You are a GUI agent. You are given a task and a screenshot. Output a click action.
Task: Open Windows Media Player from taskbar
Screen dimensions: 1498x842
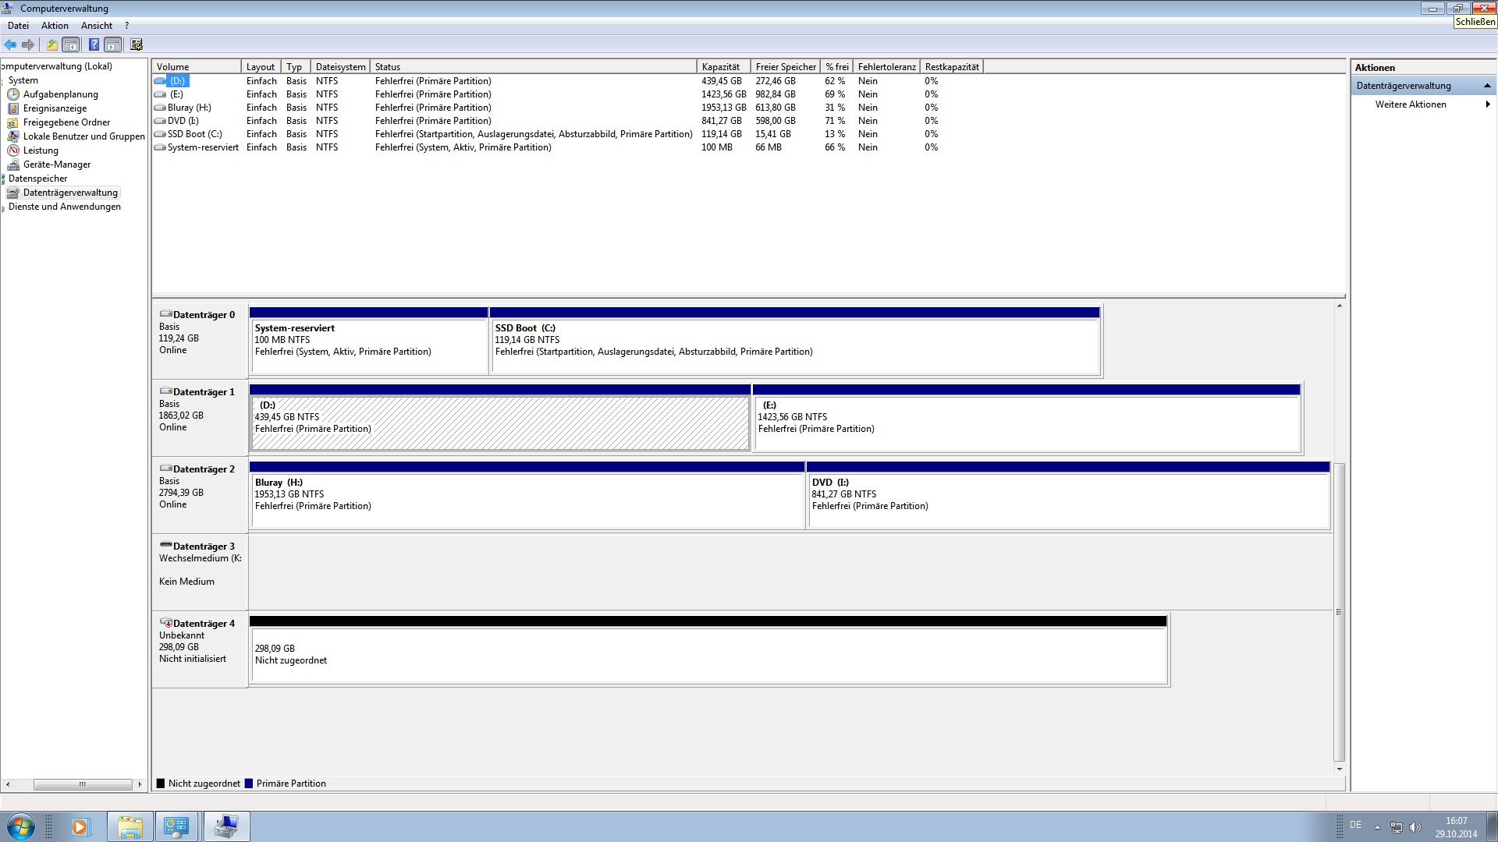80,826
